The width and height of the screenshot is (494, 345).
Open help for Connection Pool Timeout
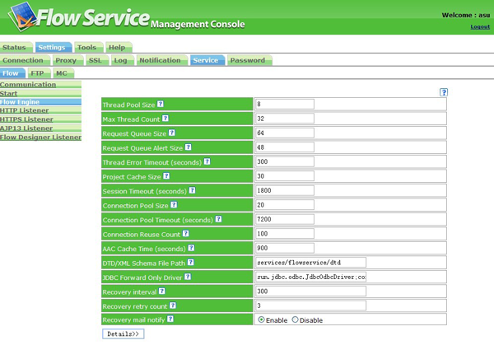pyautogui.click(x=219, y=219)
